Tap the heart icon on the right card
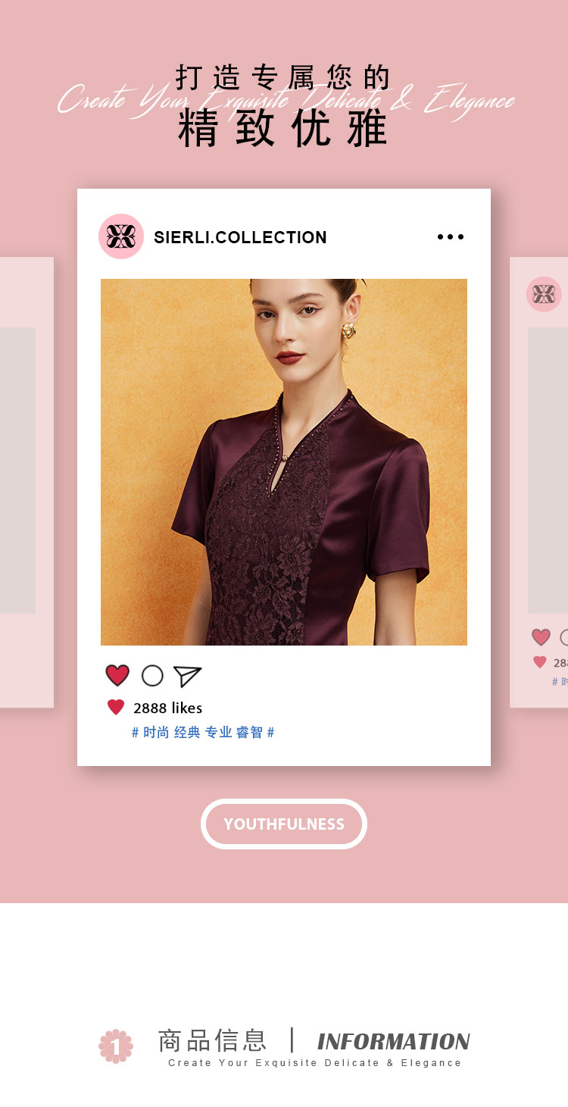This screenshot has width=568, height=1107. point(541,637)
